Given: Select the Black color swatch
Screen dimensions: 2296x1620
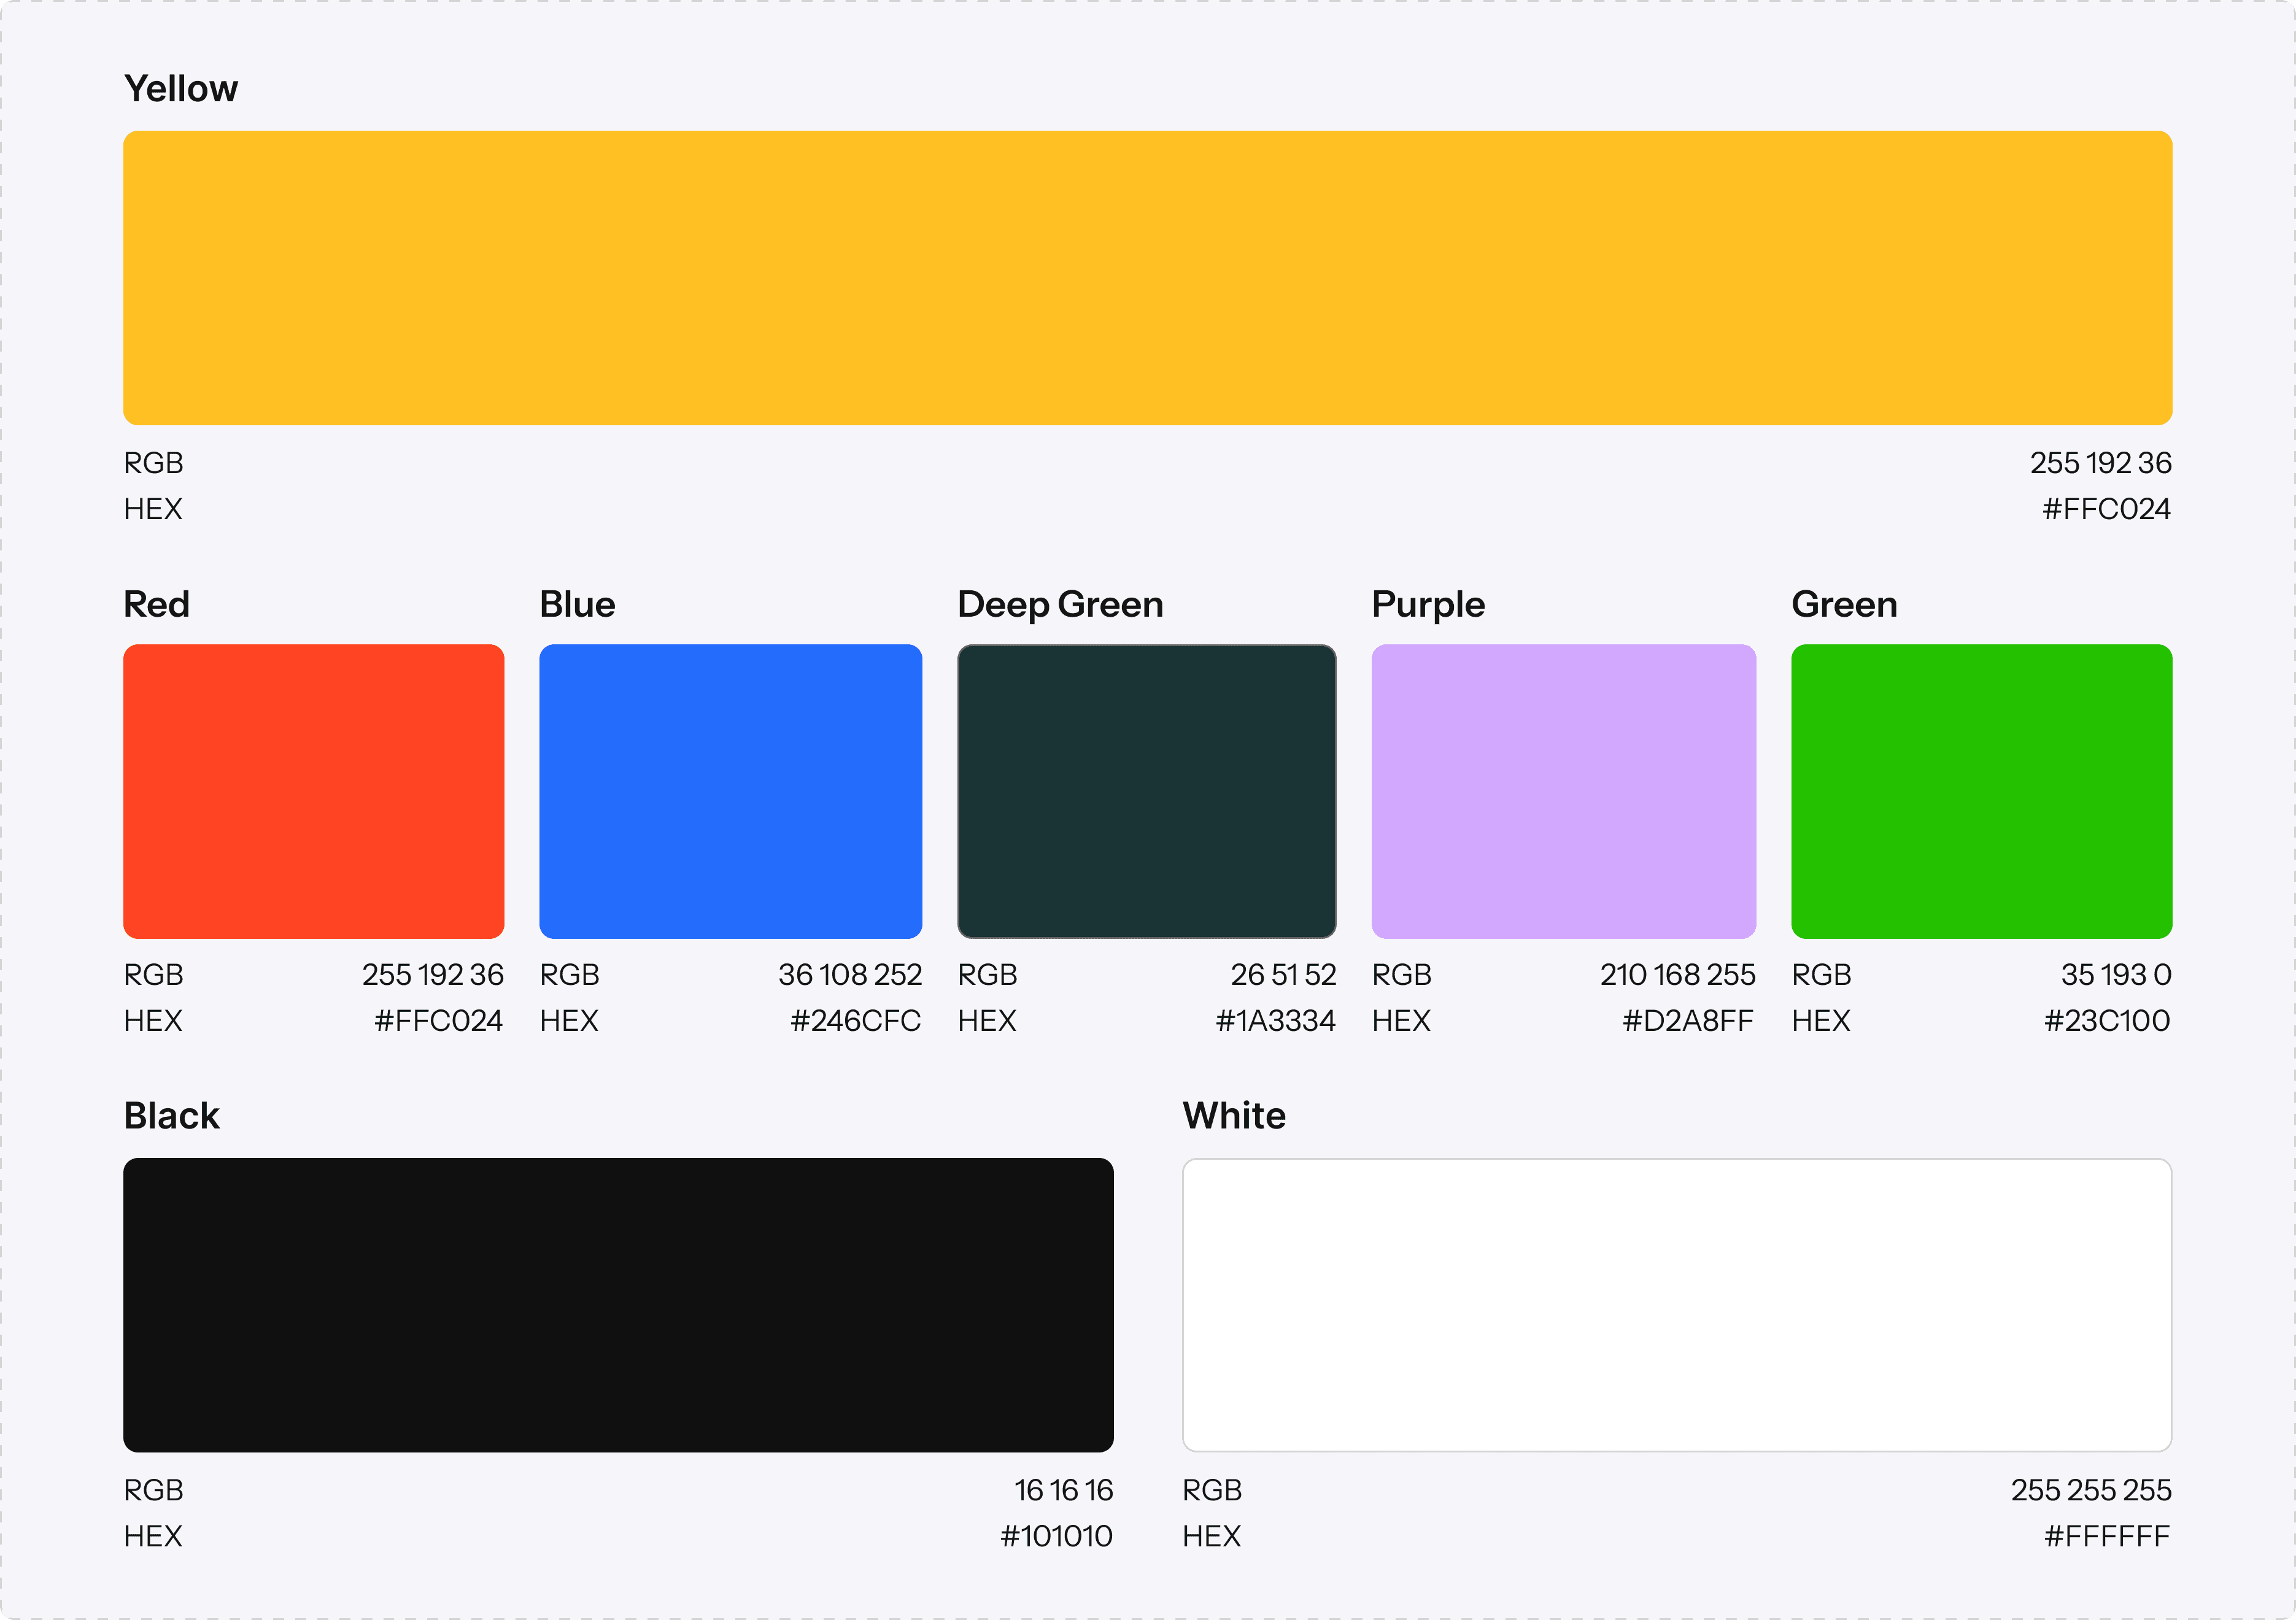Looking at the screenshot, I should point(618,1305).
